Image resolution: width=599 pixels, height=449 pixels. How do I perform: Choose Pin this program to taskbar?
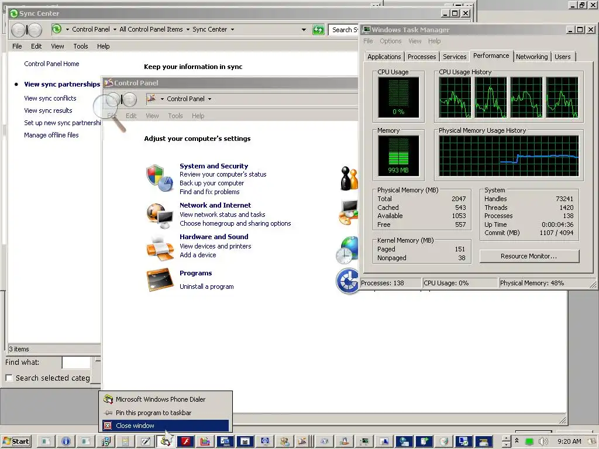point(166,413)
